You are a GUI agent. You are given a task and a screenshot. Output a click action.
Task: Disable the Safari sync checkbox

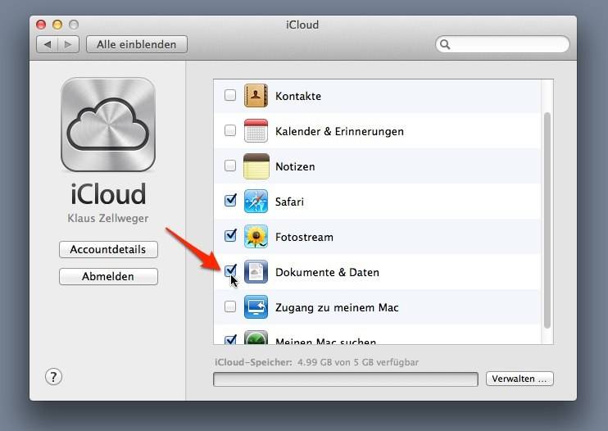pos(230,200)
